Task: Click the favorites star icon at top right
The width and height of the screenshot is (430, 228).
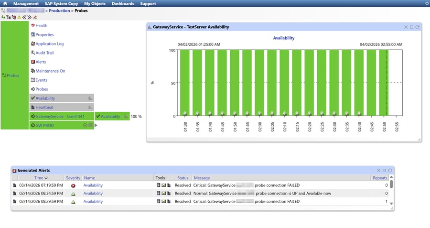Action: 426,3
